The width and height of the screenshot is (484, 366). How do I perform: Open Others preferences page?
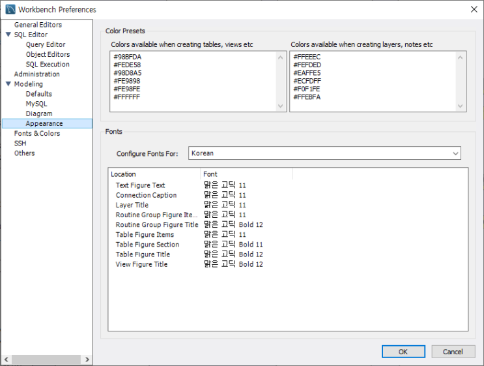(25, 153)
